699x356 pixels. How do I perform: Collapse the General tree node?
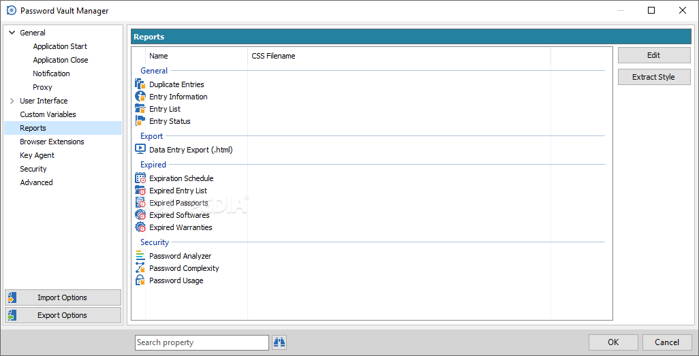pos(12,33)
